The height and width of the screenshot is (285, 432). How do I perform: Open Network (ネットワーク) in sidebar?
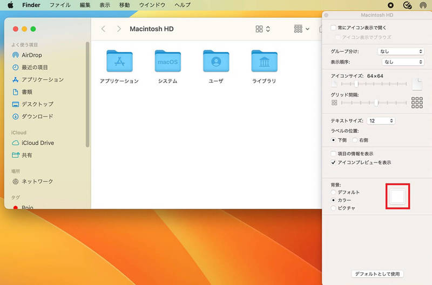pos(33,181)
